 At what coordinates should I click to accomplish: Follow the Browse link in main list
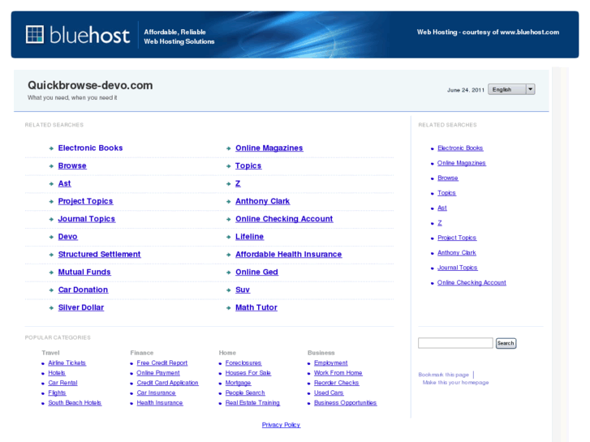[x=72, y=166]
